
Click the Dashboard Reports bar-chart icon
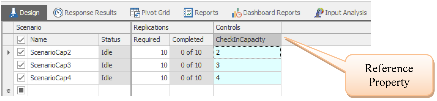(237, 13)
